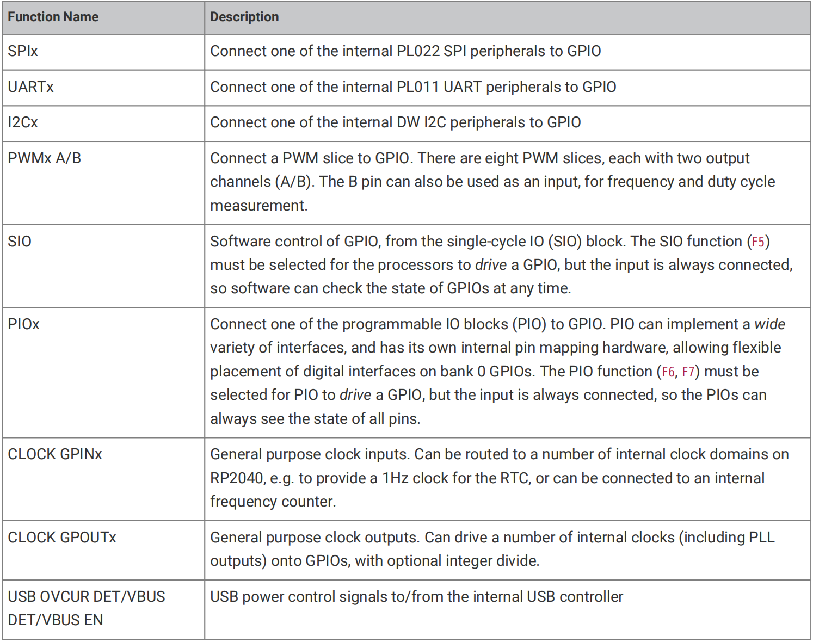Click the USB OVCUR DET/VBUS cell

[103, 609]
